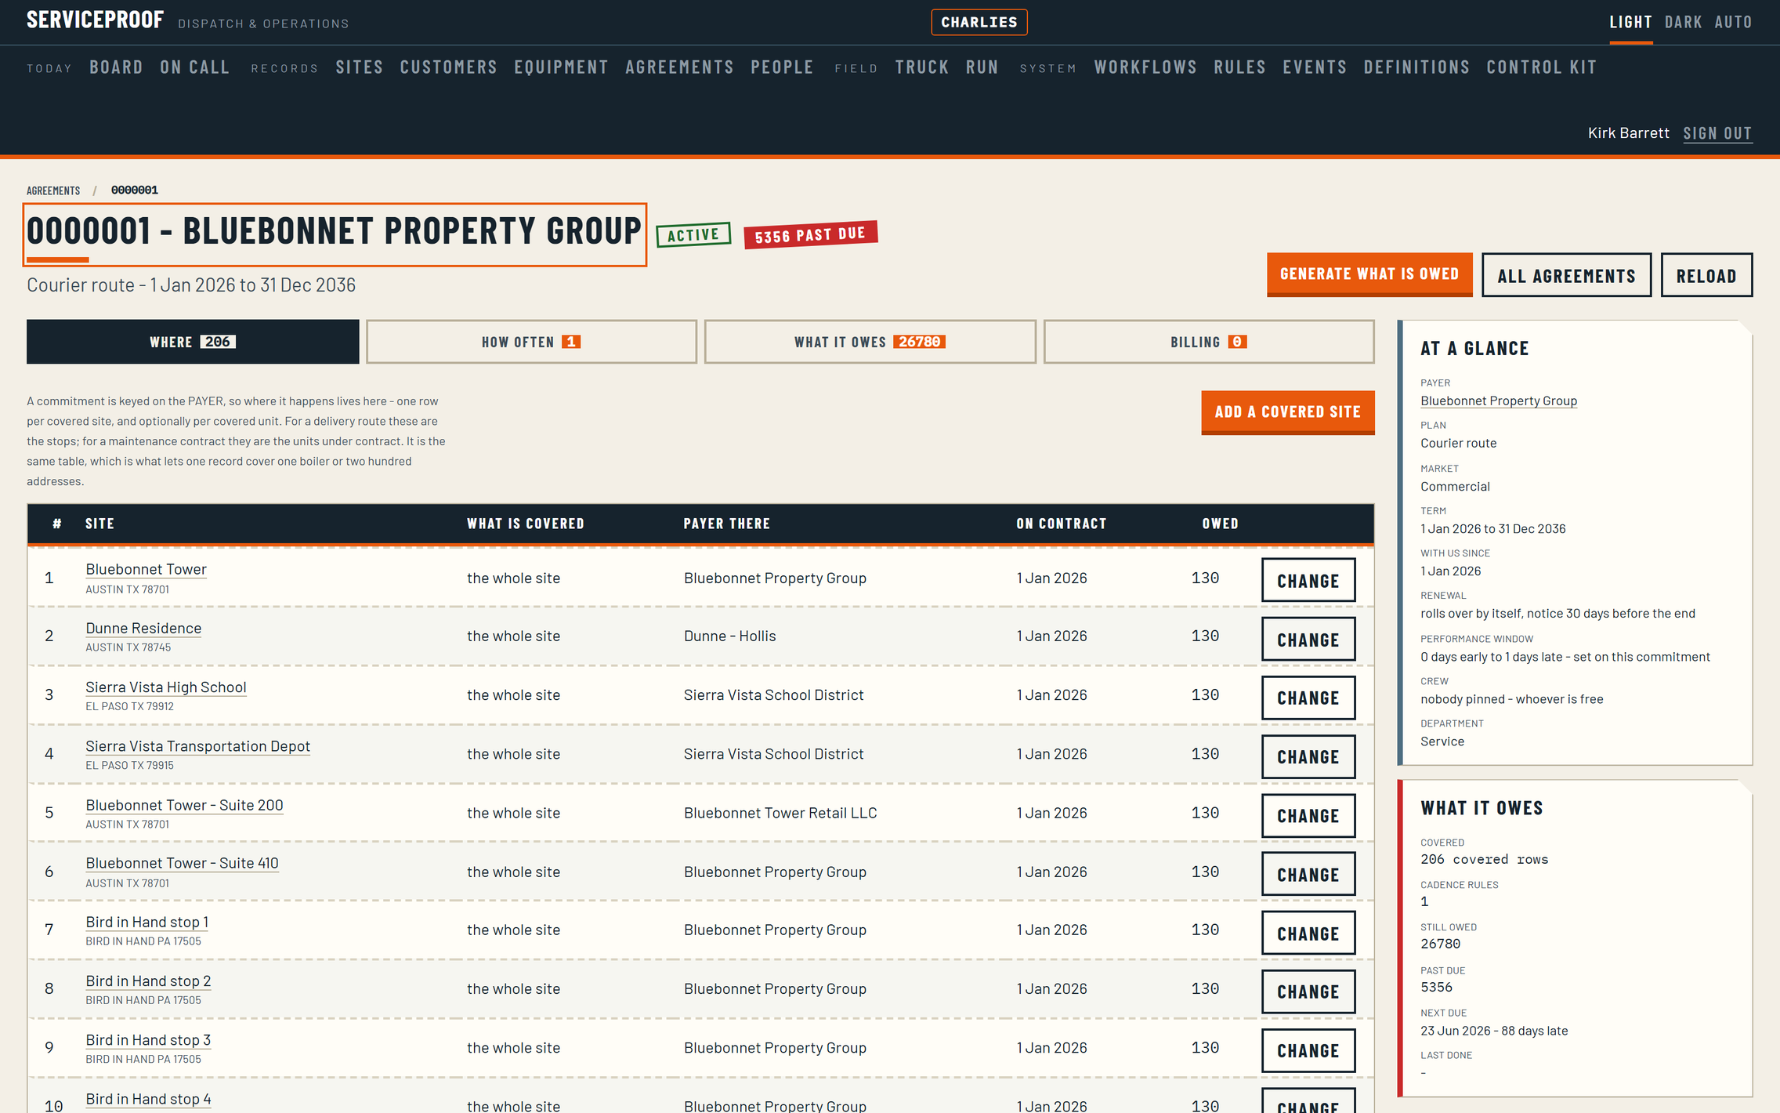Click the user name Kirk Barrett
1780x1113 pixels.
coord(1628,133)
